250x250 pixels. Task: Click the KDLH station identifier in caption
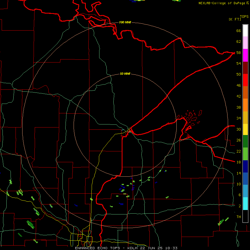[x=133, y=248]
